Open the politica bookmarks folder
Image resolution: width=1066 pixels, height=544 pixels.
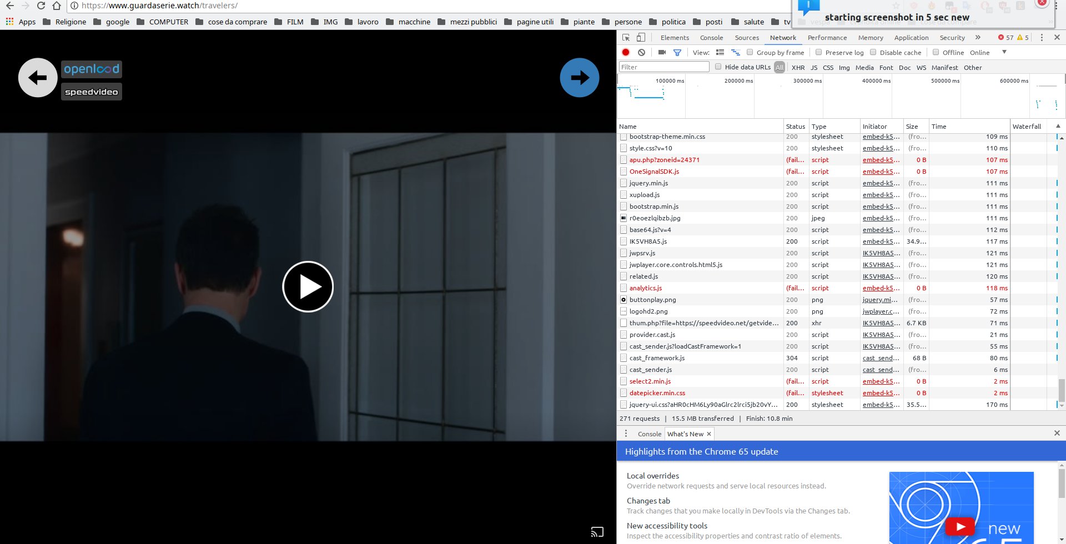[x=667, y=22]
